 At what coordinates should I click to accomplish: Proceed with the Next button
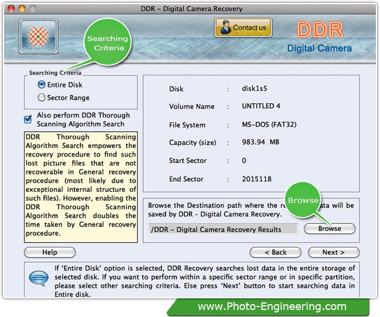coord(334,252)
